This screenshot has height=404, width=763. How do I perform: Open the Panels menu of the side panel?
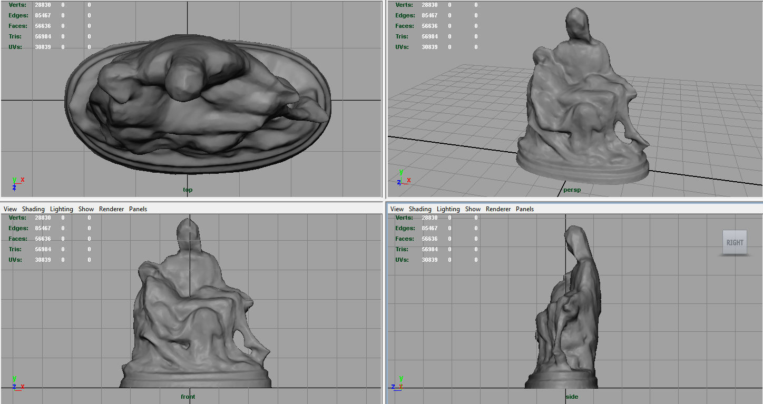(525, 209)
